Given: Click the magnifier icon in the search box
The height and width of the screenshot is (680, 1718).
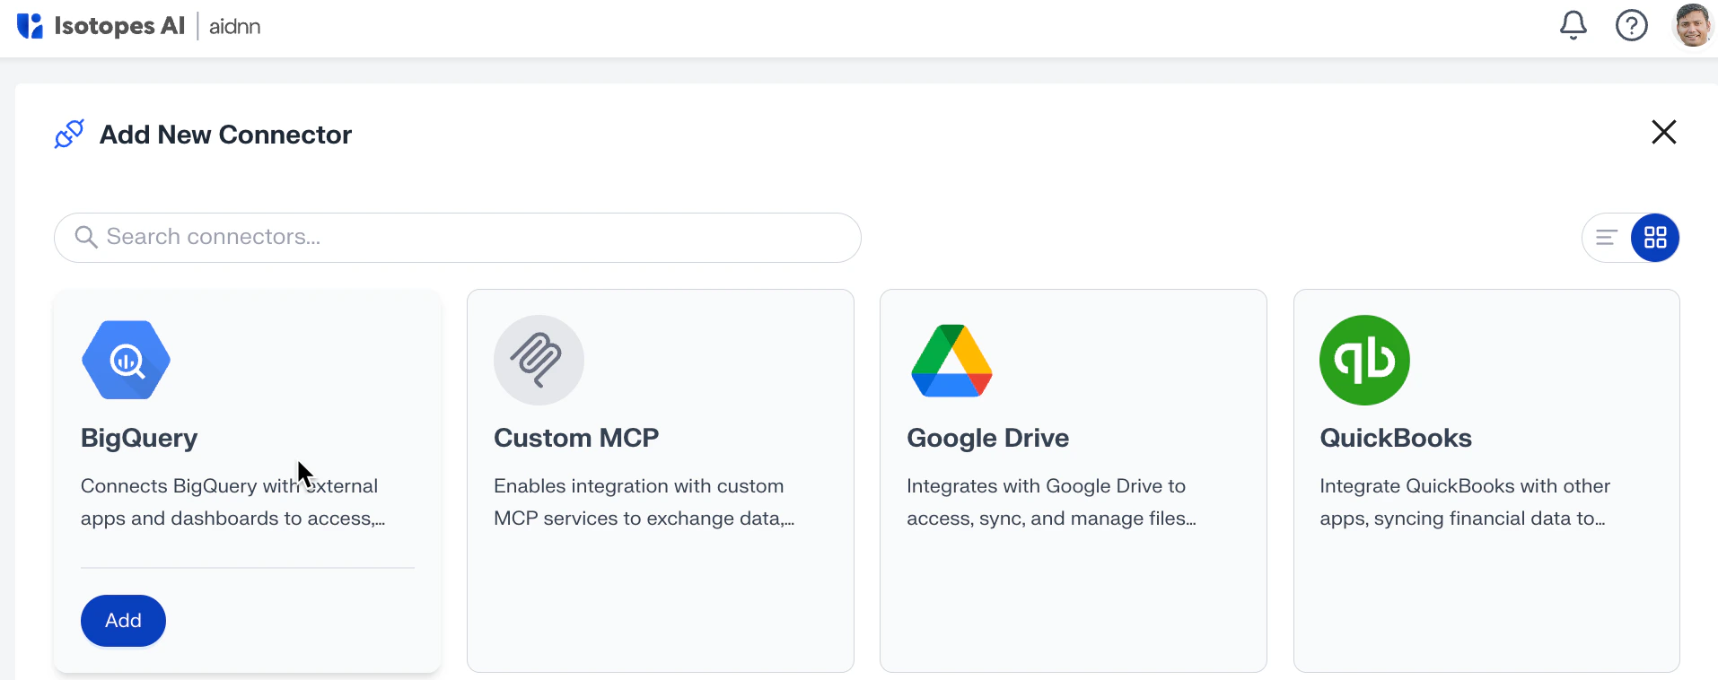Looking at the screenshot, I should (x=86, y=237).
